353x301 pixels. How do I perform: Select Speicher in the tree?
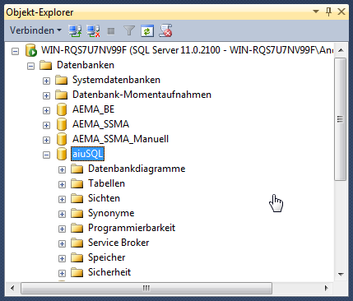coord(107,257)
